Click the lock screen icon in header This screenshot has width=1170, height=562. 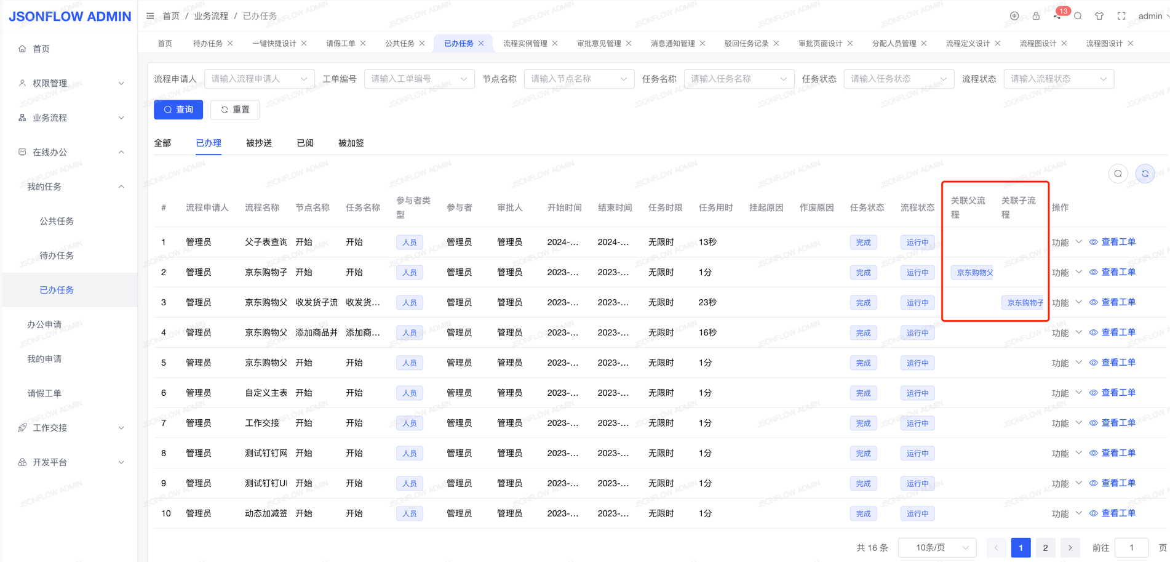[x=1036, y=16]
